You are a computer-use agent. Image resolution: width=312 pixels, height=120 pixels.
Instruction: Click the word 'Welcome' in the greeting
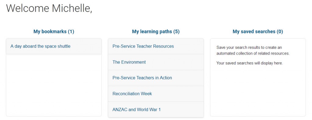click(x=27, y=8)
